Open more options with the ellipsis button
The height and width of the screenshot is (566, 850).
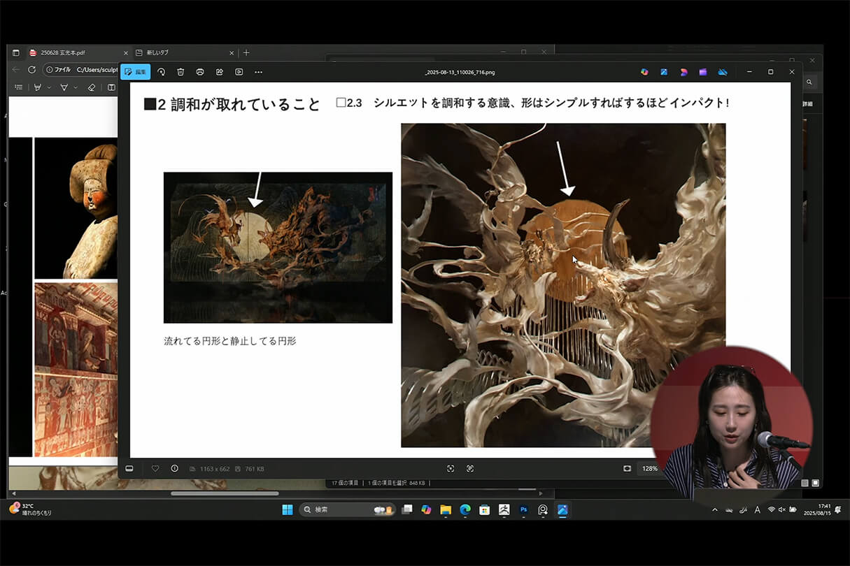[257, 71]
